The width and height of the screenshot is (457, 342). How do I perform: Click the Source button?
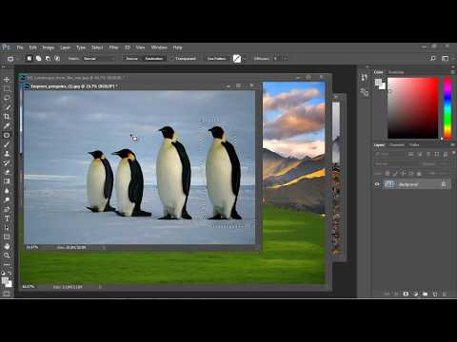pyautogui.click(x=131, y=59)
